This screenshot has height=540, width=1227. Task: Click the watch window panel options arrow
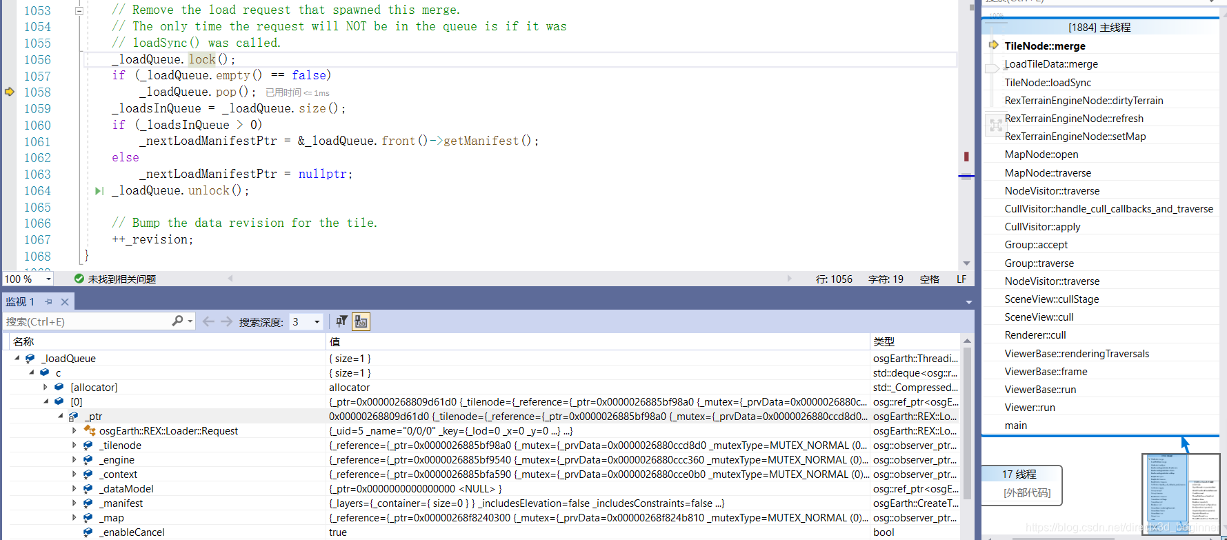click(x=968, y=302)
